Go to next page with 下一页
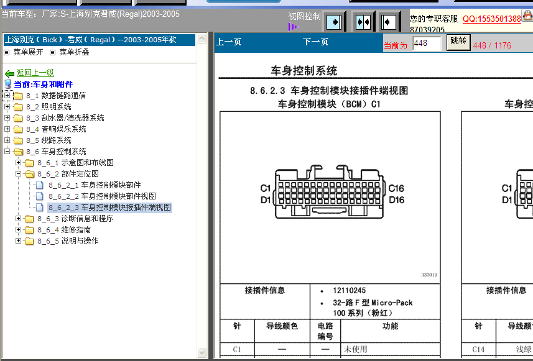Image resolution: width=533 pixels, height=361 pixels. coord(315,42)
